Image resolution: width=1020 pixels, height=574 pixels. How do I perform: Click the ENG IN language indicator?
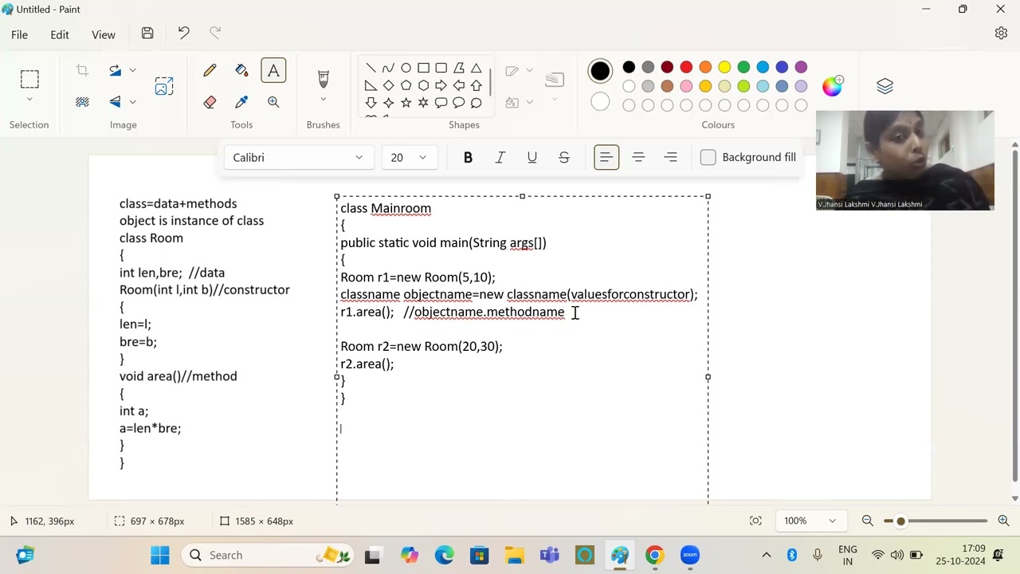point(848,555)
